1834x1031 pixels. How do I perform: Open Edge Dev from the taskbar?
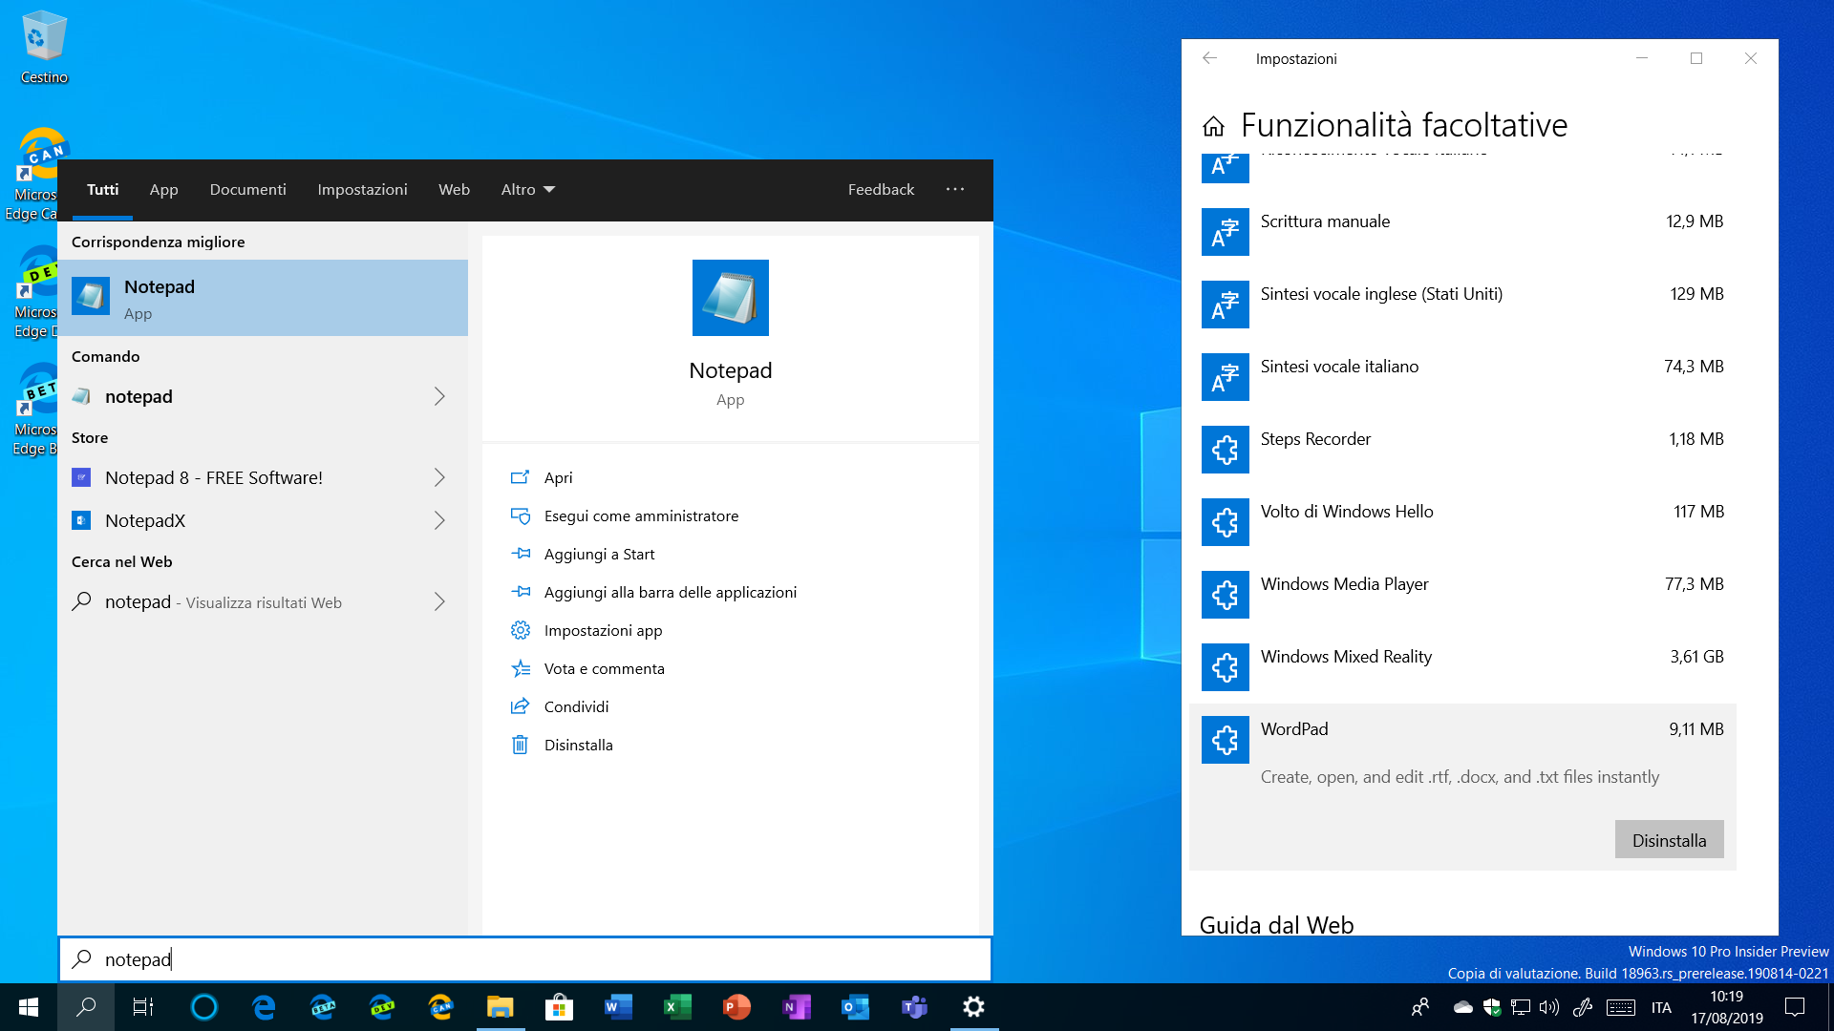[x=382, y=1007]
